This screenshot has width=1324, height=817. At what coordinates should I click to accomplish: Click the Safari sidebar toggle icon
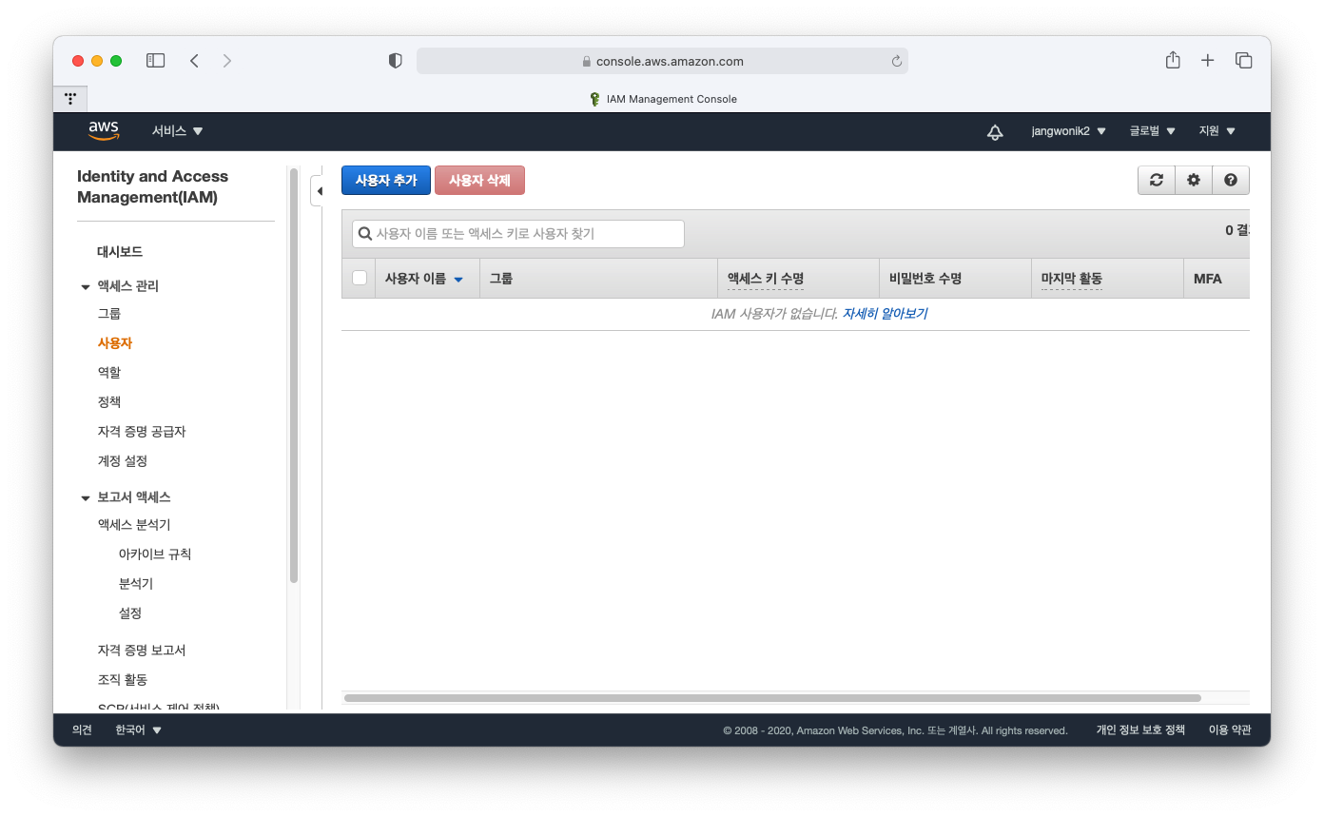click(x=155, y=61)
